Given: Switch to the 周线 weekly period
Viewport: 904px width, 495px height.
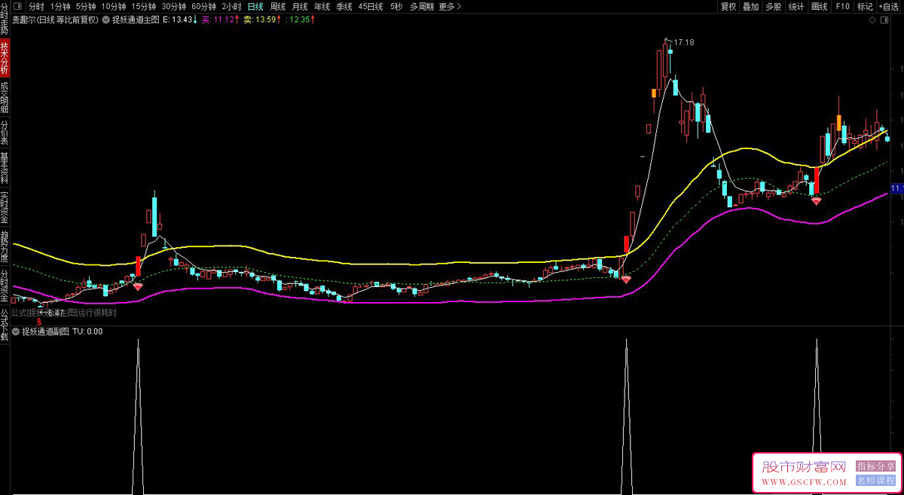Looking at the screenshot, I should (x=279, y=7).
